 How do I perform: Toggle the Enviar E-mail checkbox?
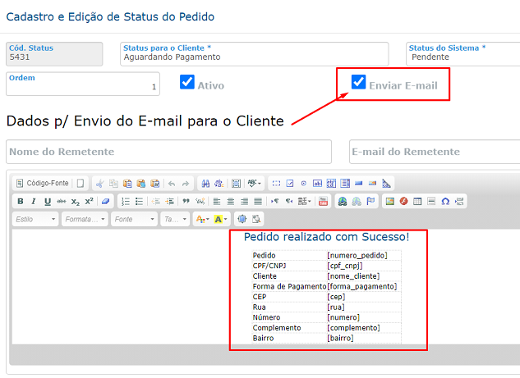(x=359, y=82)
